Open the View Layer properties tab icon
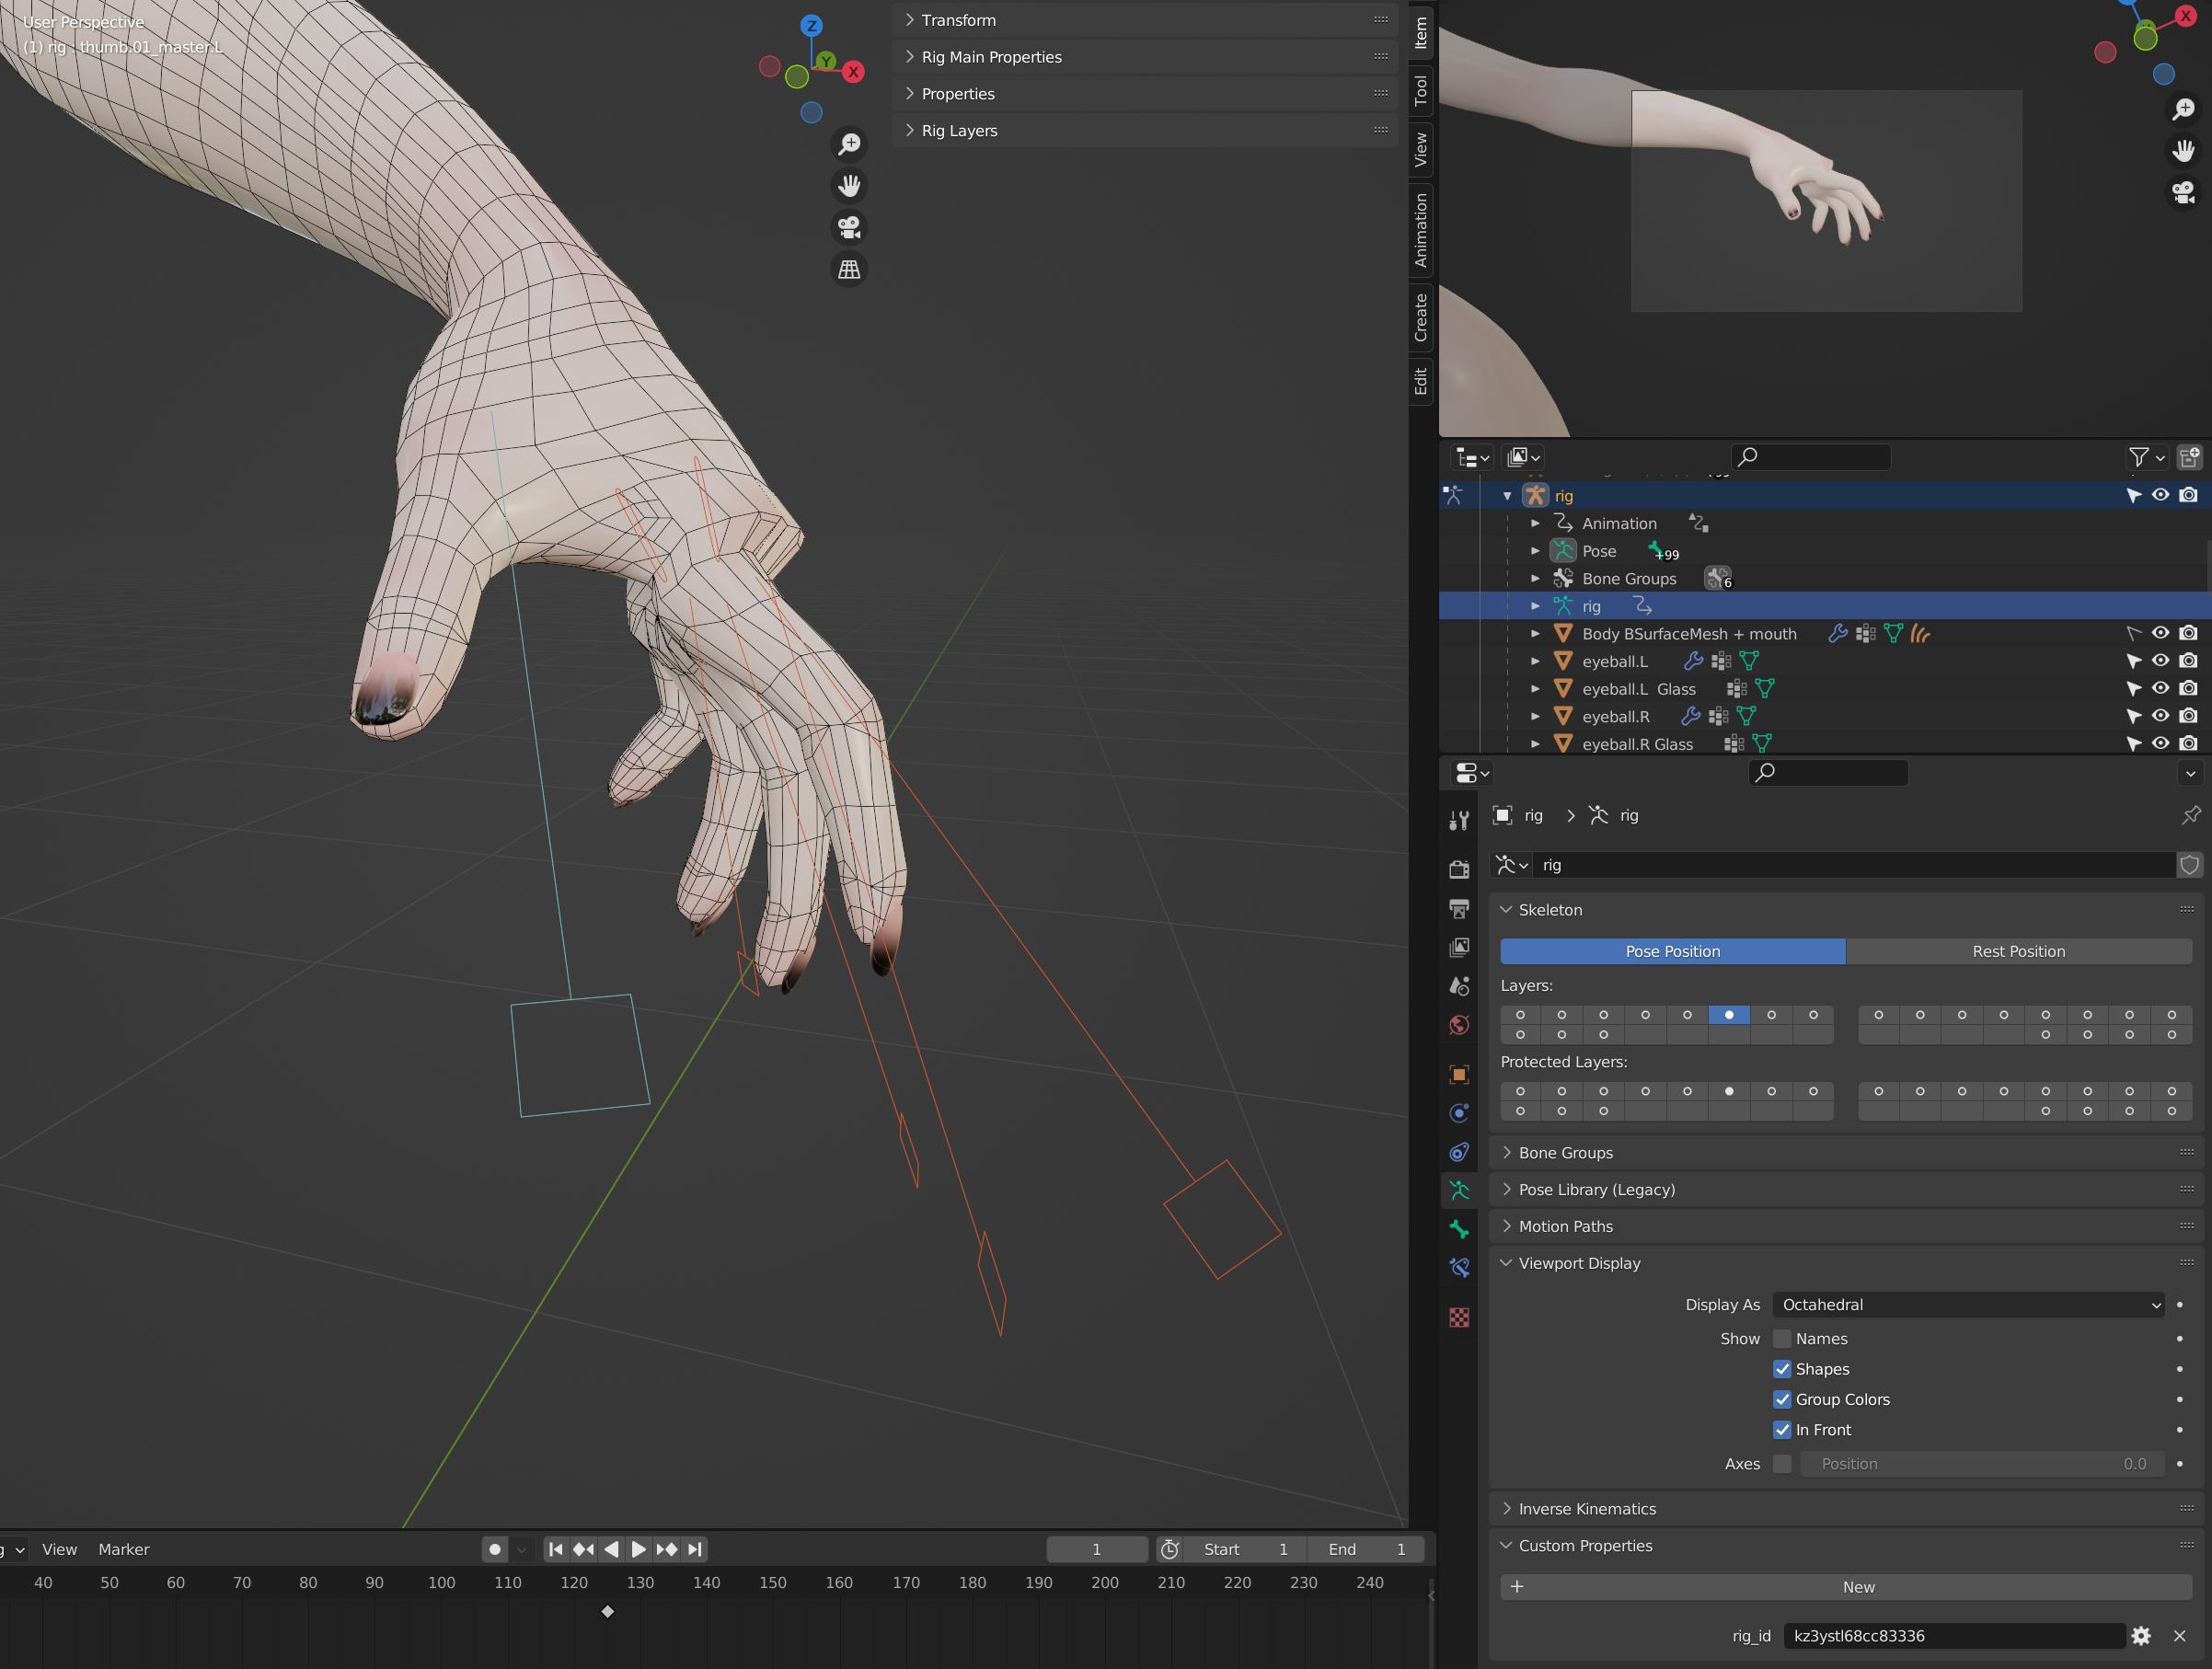The width and height of the screenshot is (2212, 1669). (x=1459, y=947)
